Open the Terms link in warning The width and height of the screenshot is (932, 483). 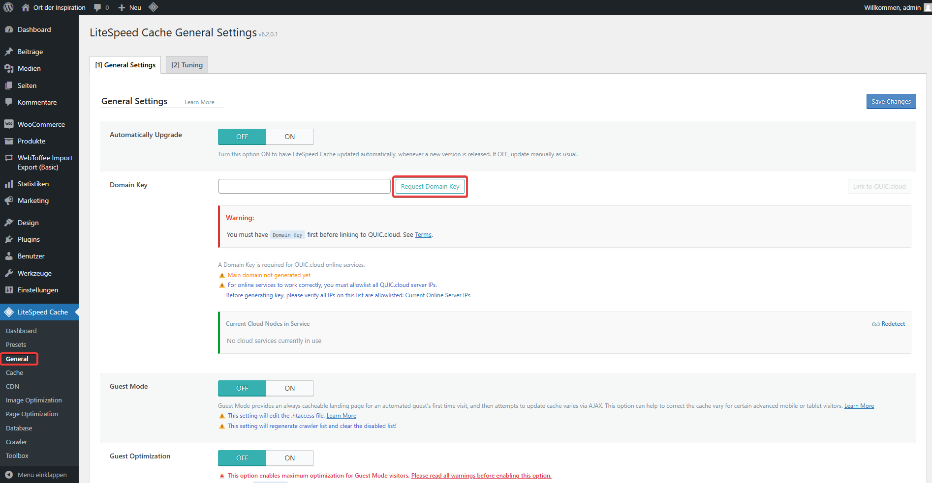(423, 234)
